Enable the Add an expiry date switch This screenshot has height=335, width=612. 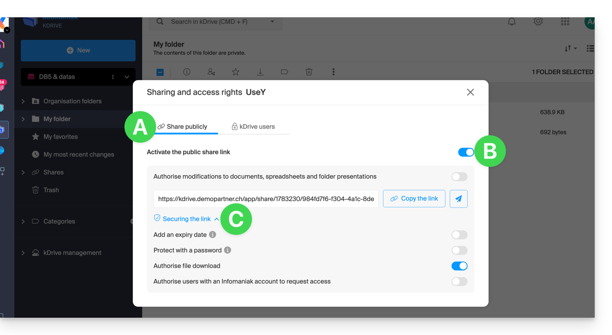click(459, 235)
